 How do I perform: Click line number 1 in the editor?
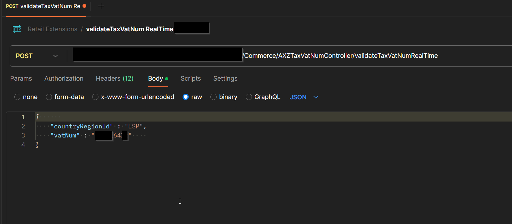(23, 117)
